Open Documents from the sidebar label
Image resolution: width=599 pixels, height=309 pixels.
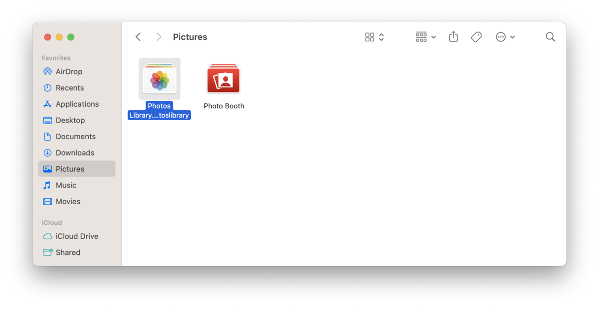[x=75, y=136]
